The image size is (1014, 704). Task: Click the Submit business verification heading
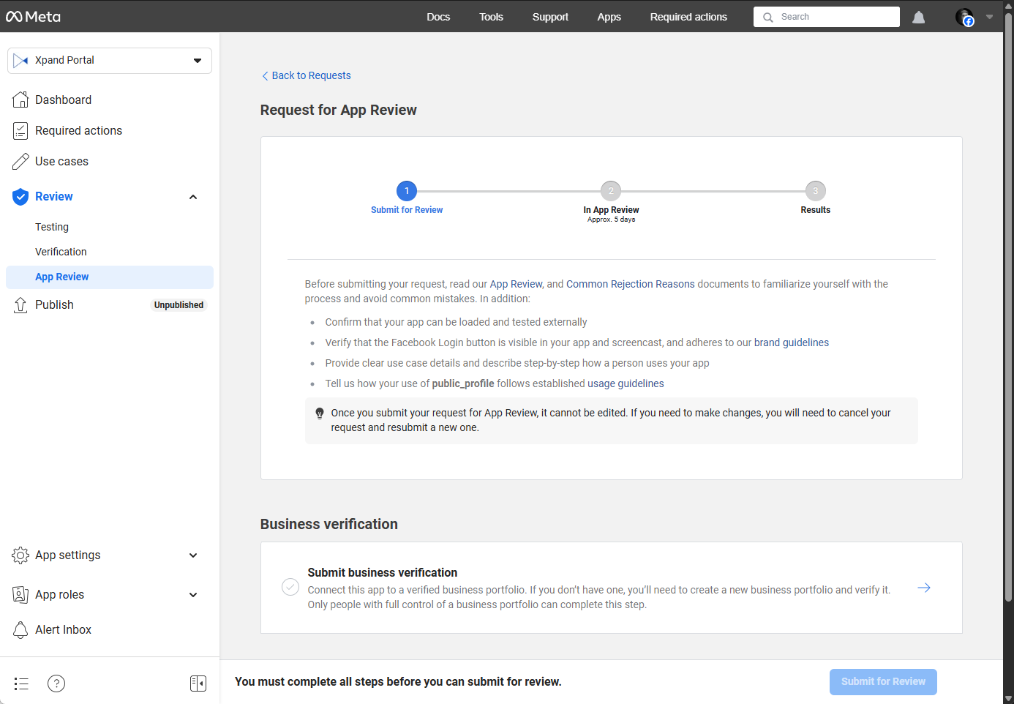[383, 572]
